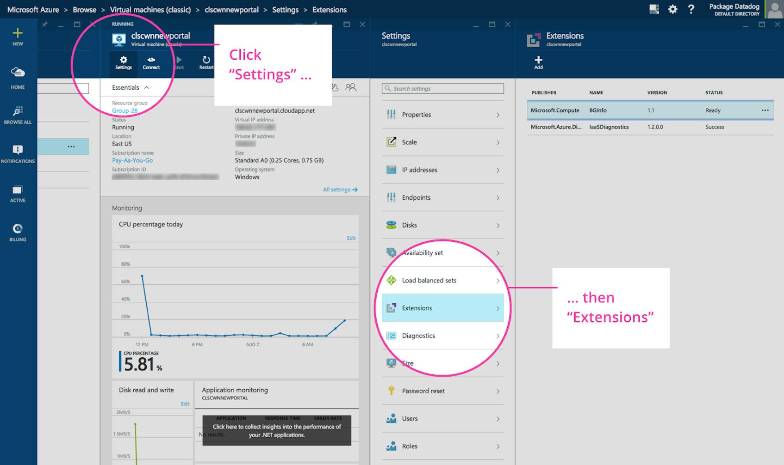Open Notifications in the left sidebar

[18, 152]
